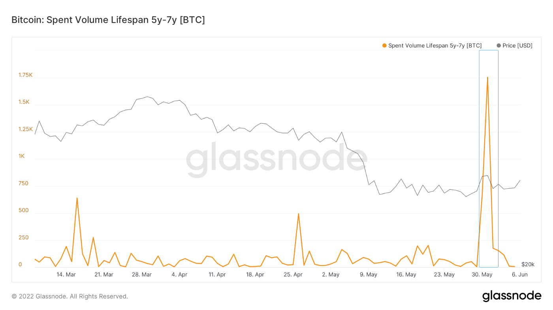Click the 25. Apr date label
This screenshot has width=553, height=310.
tap(293, 275)
